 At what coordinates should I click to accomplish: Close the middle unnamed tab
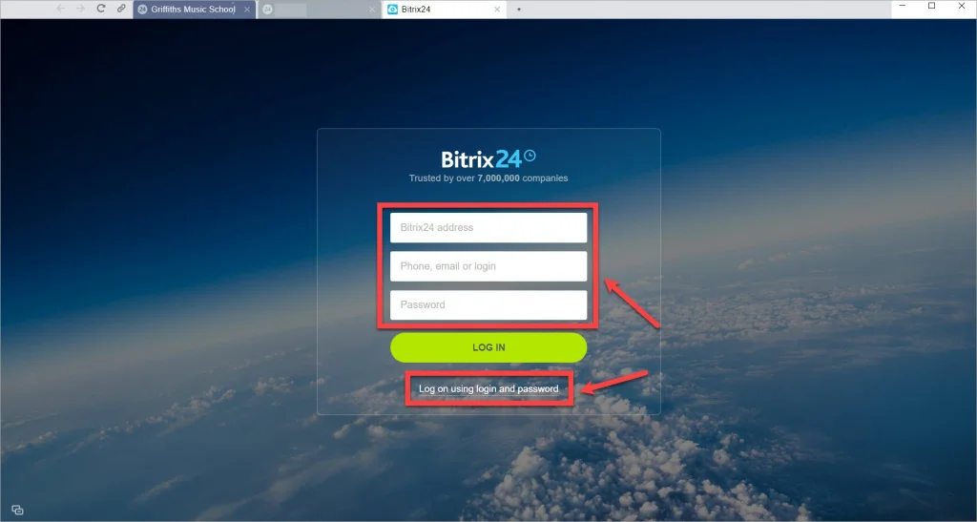click(x=372, y=10)
